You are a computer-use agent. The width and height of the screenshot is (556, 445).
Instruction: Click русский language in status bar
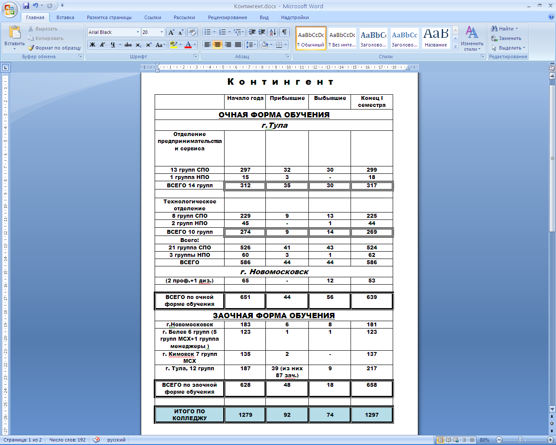click(116, 440)
